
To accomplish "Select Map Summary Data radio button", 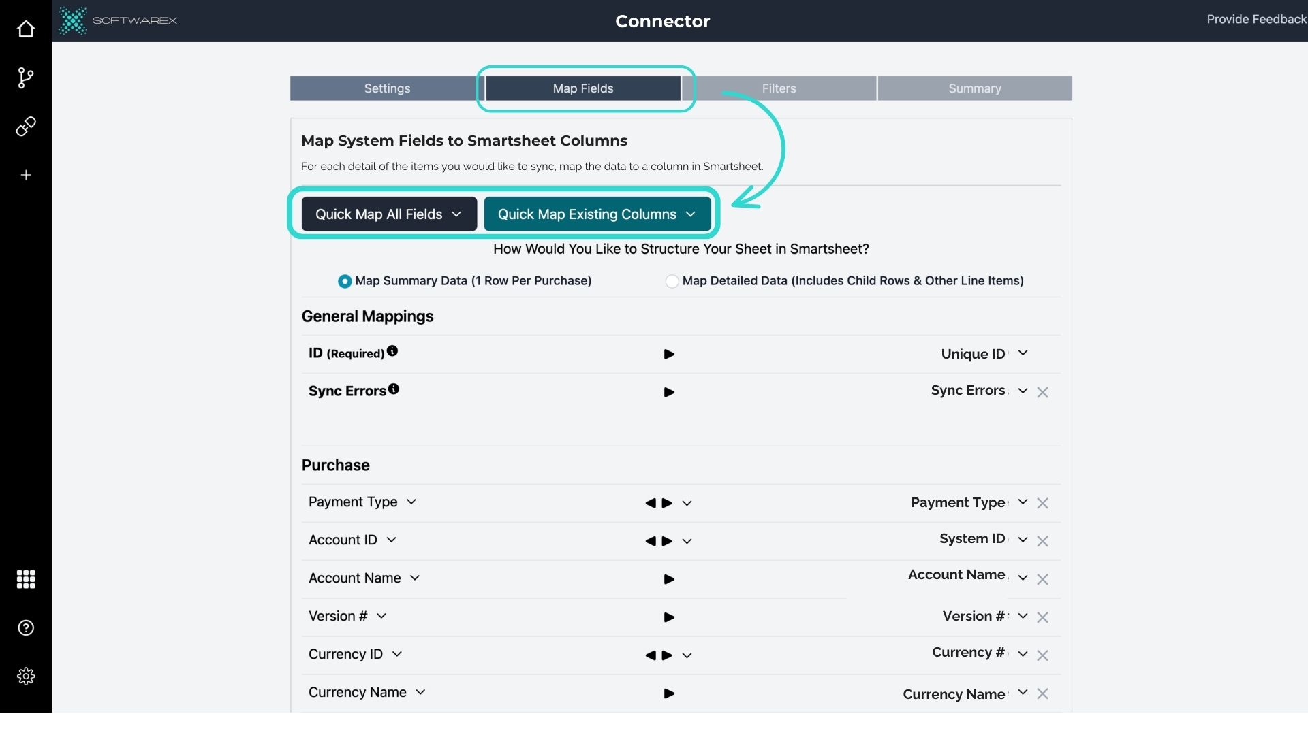I will click(344, 281).
